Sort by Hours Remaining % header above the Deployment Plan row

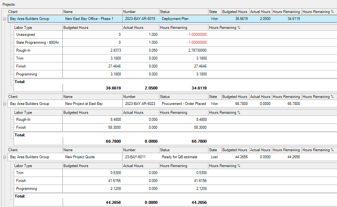pyautogui.click(x=319, y=12)
